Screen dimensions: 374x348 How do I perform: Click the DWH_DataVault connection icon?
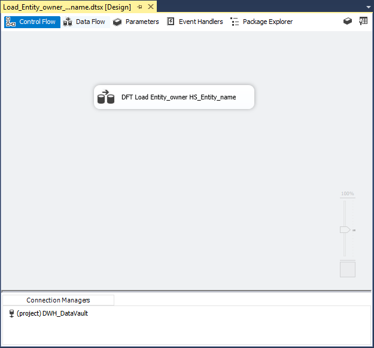(x=11, y=313)
